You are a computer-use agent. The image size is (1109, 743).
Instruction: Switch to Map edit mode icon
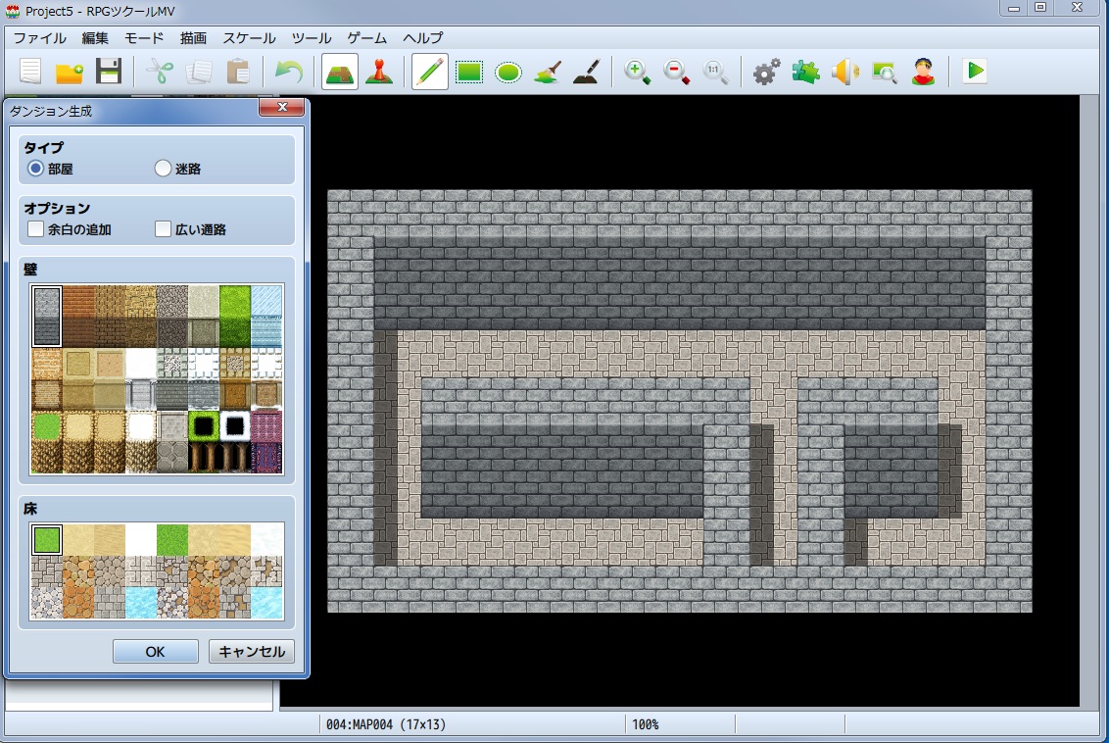(340, 72)
